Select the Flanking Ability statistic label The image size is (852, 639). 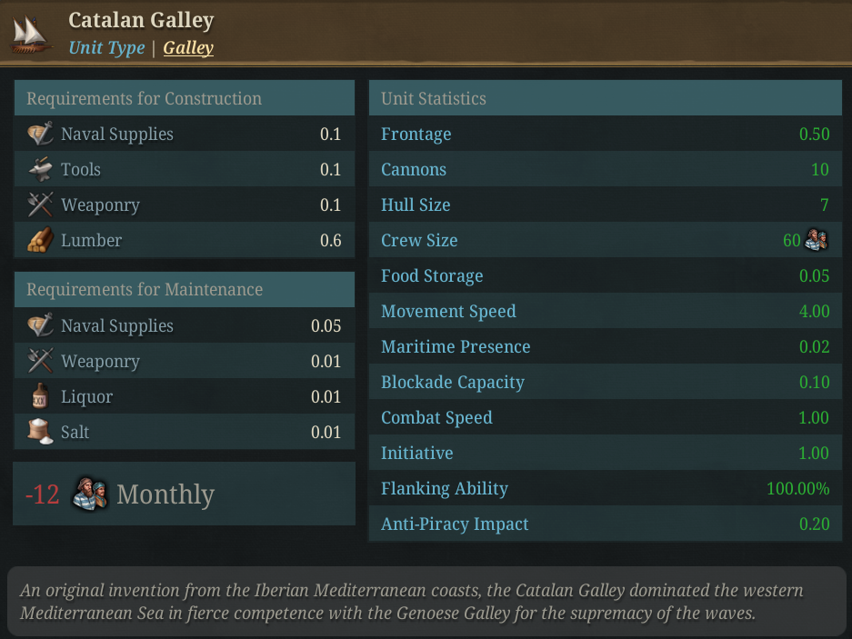(x=444, y=489)
